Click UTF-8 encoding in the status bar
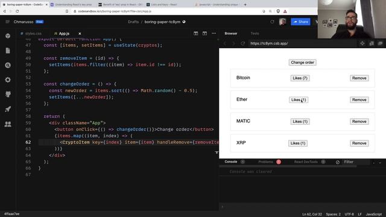The height and width of the screenshot is (217, 386). coord(349,215)
